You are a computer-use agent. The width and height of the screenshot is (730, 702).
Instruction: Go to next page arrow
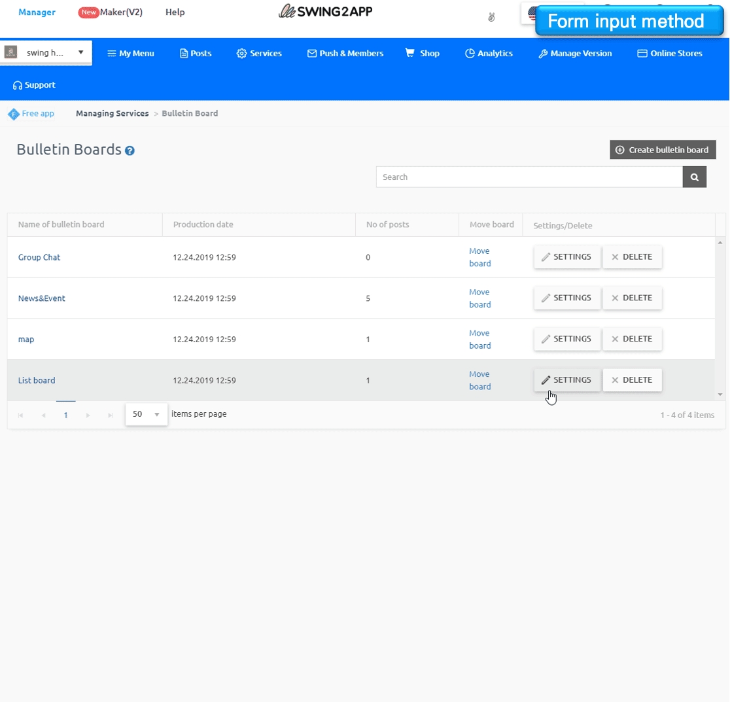(88, 415)
